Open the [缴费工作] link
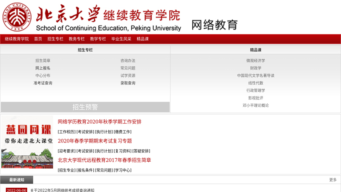Screen dimensions: 341x192 [123, 132]
